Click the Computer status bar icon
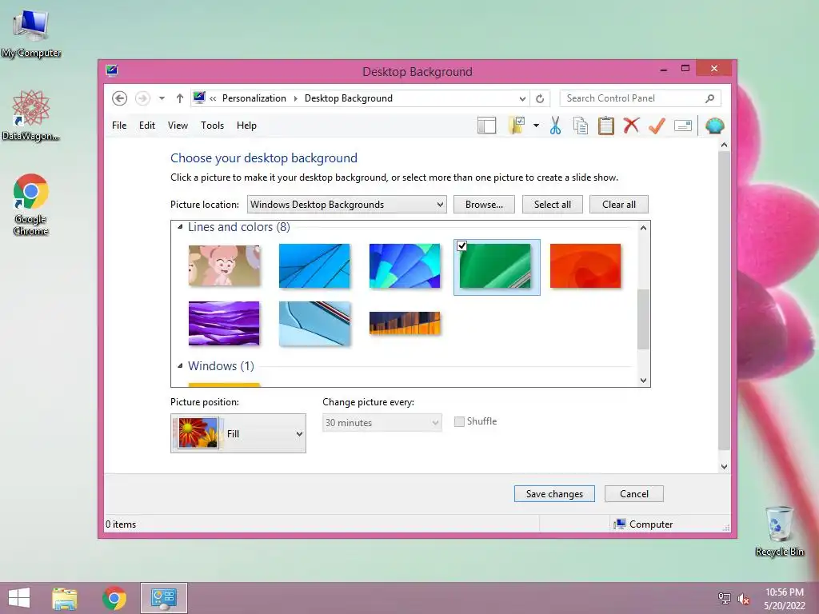 tap(620, 524)
